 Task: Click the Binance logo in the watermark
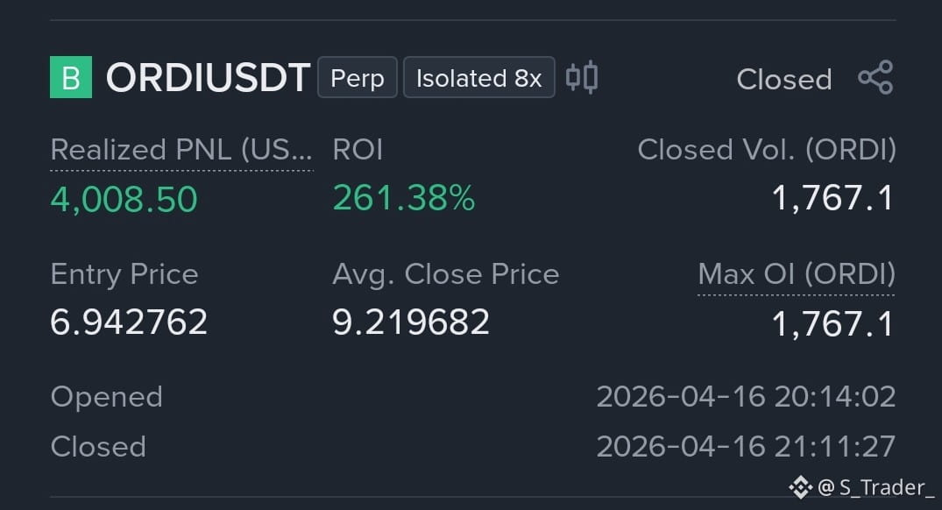point(801,487)
